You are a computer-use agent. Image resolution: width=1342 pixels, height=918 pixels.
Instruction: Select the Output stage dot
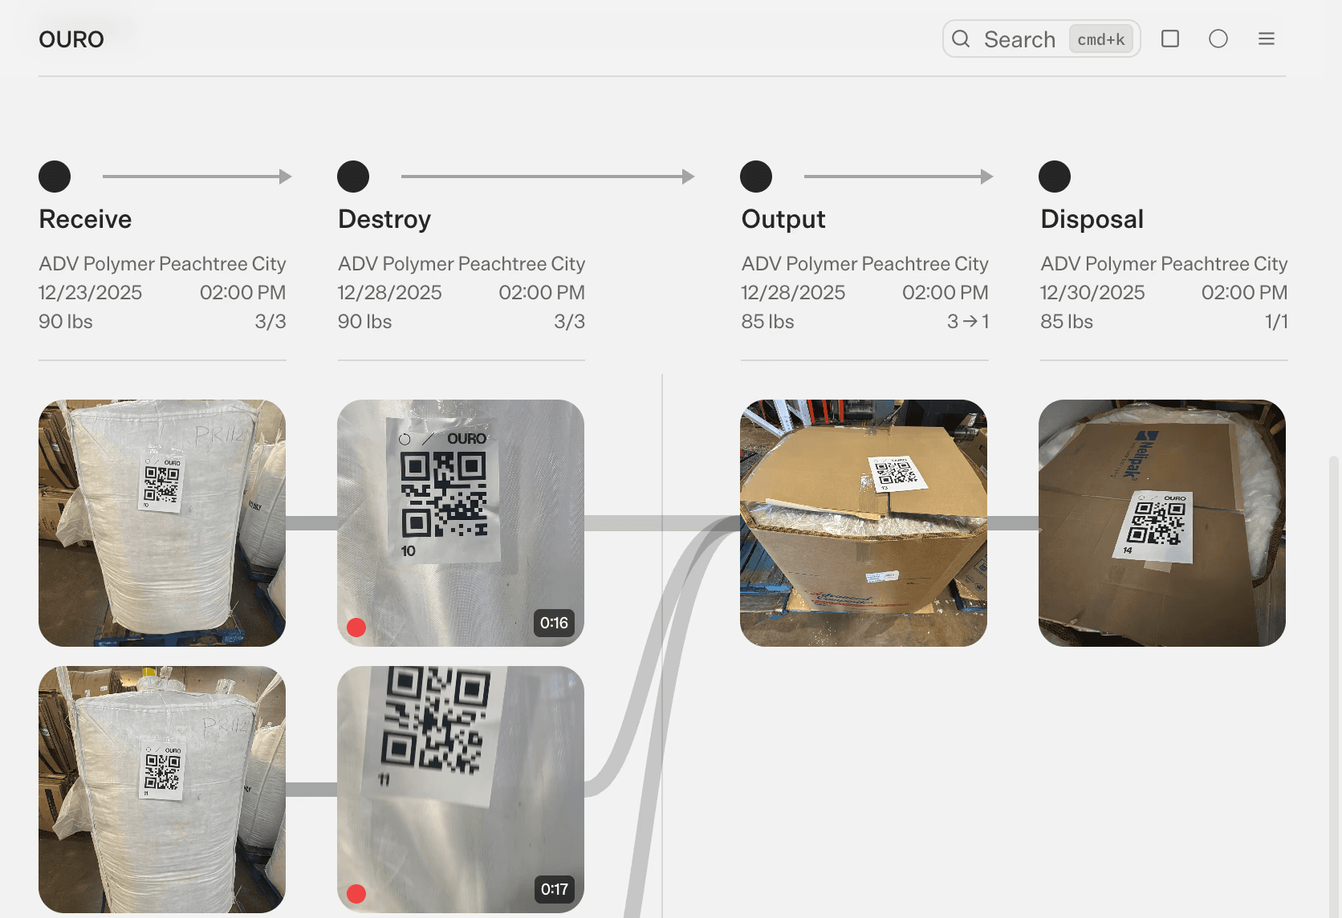coord(756,177)
